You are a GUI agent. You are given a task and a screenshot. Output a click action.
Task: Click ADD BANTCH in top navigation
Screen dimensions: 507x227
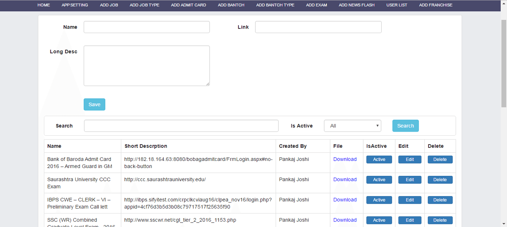click(x=231, y=5)
